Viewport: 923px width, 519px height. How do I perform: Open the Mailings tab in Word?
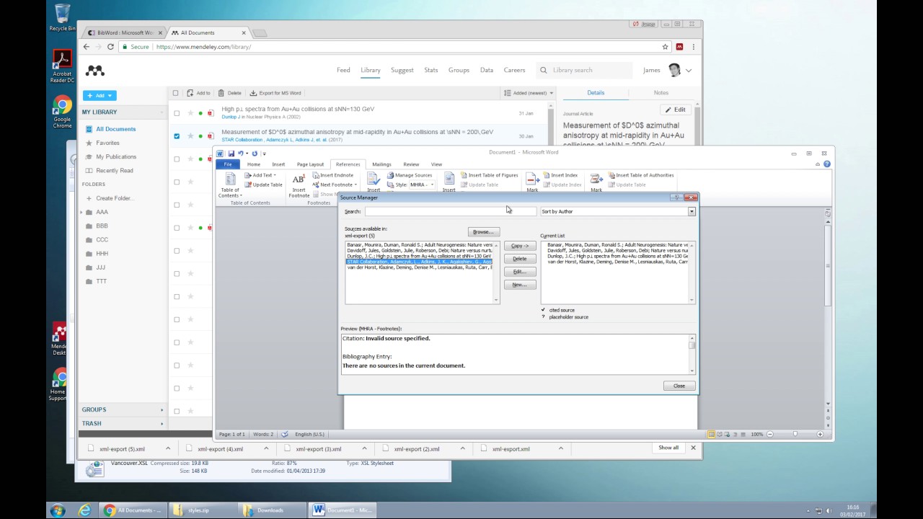tap(381, 164)
